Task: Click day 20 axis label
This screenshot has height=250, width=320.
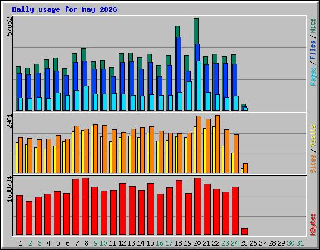Action: [197, 243]
